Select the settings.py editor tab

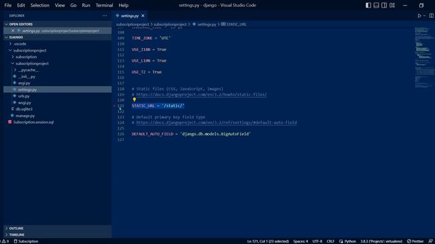[x=130, y=16]
